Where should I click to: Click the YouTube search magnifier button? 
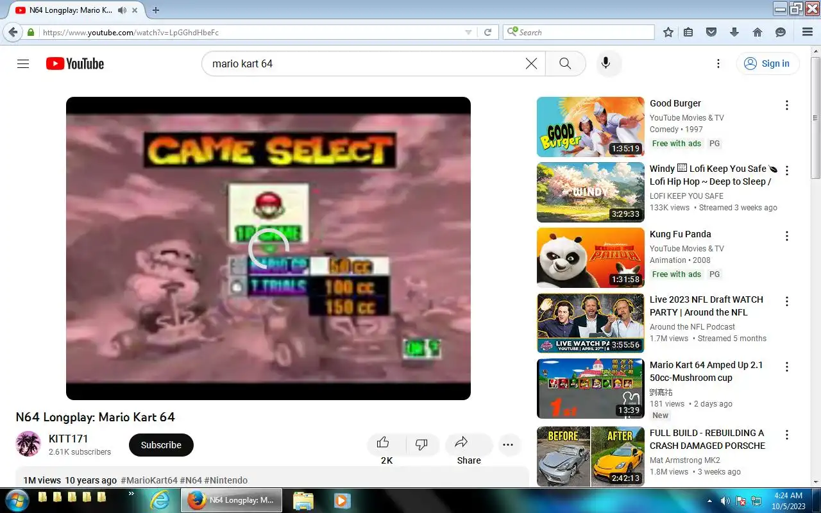click(x=565, y=63)
